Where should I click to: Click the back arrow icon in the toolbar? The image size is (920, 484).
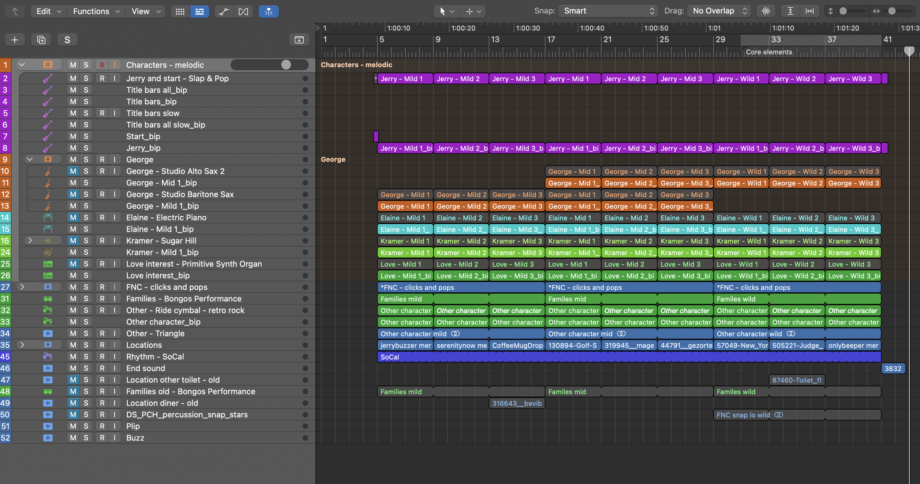click(x=15, y=11)
